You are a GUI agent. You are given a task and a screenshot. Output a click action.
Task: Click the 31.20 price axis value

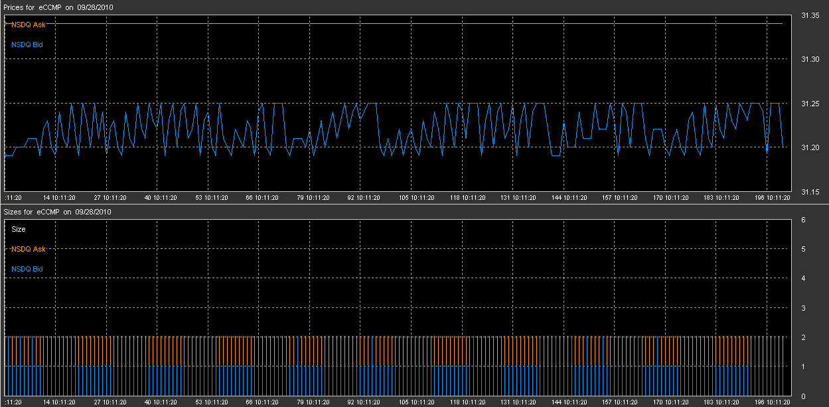pos(809,147)
